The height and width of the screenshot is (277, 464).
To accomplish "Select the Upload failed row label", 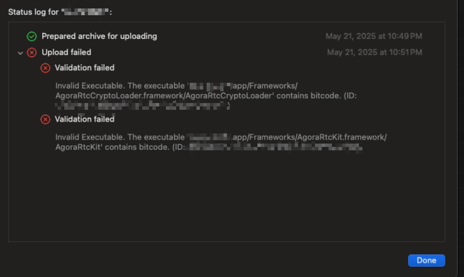I will tap(66, 52).
